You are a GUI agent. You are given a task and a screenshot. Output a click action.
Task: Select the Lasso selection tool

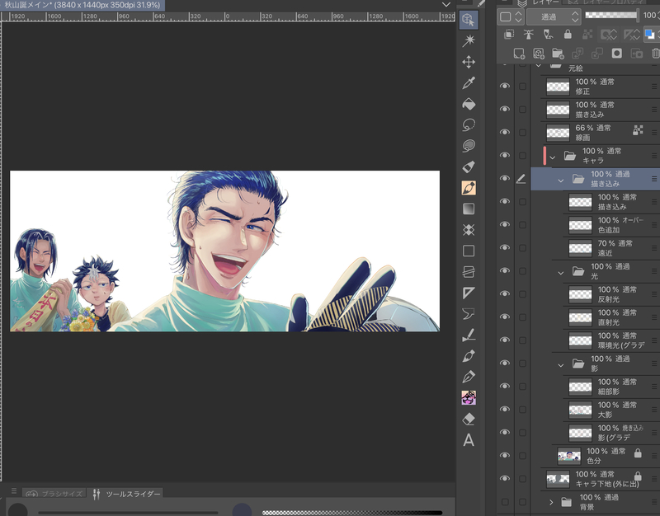(x=469, y=125)
